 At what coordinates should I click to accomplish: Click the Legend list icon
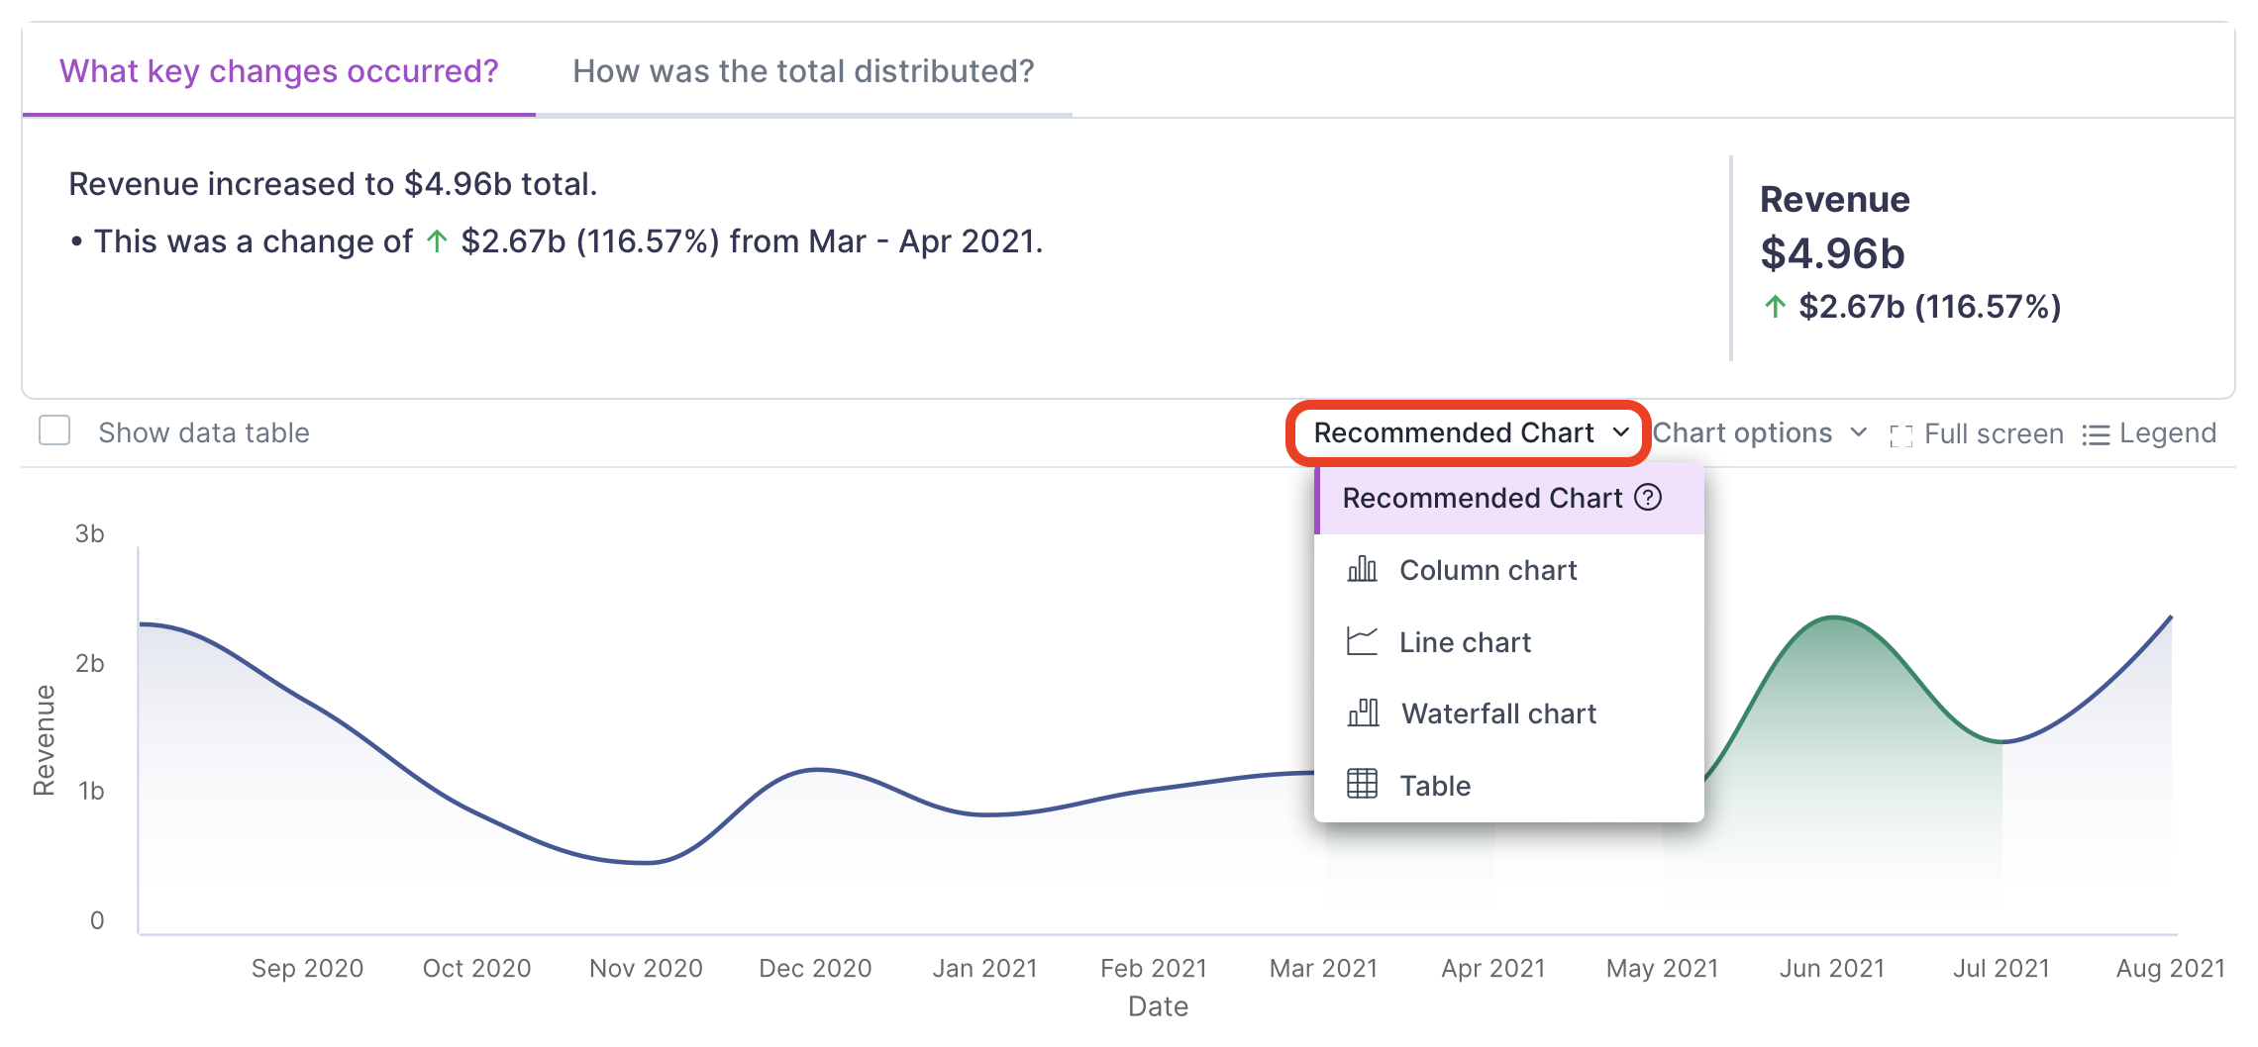(2098, 432)
